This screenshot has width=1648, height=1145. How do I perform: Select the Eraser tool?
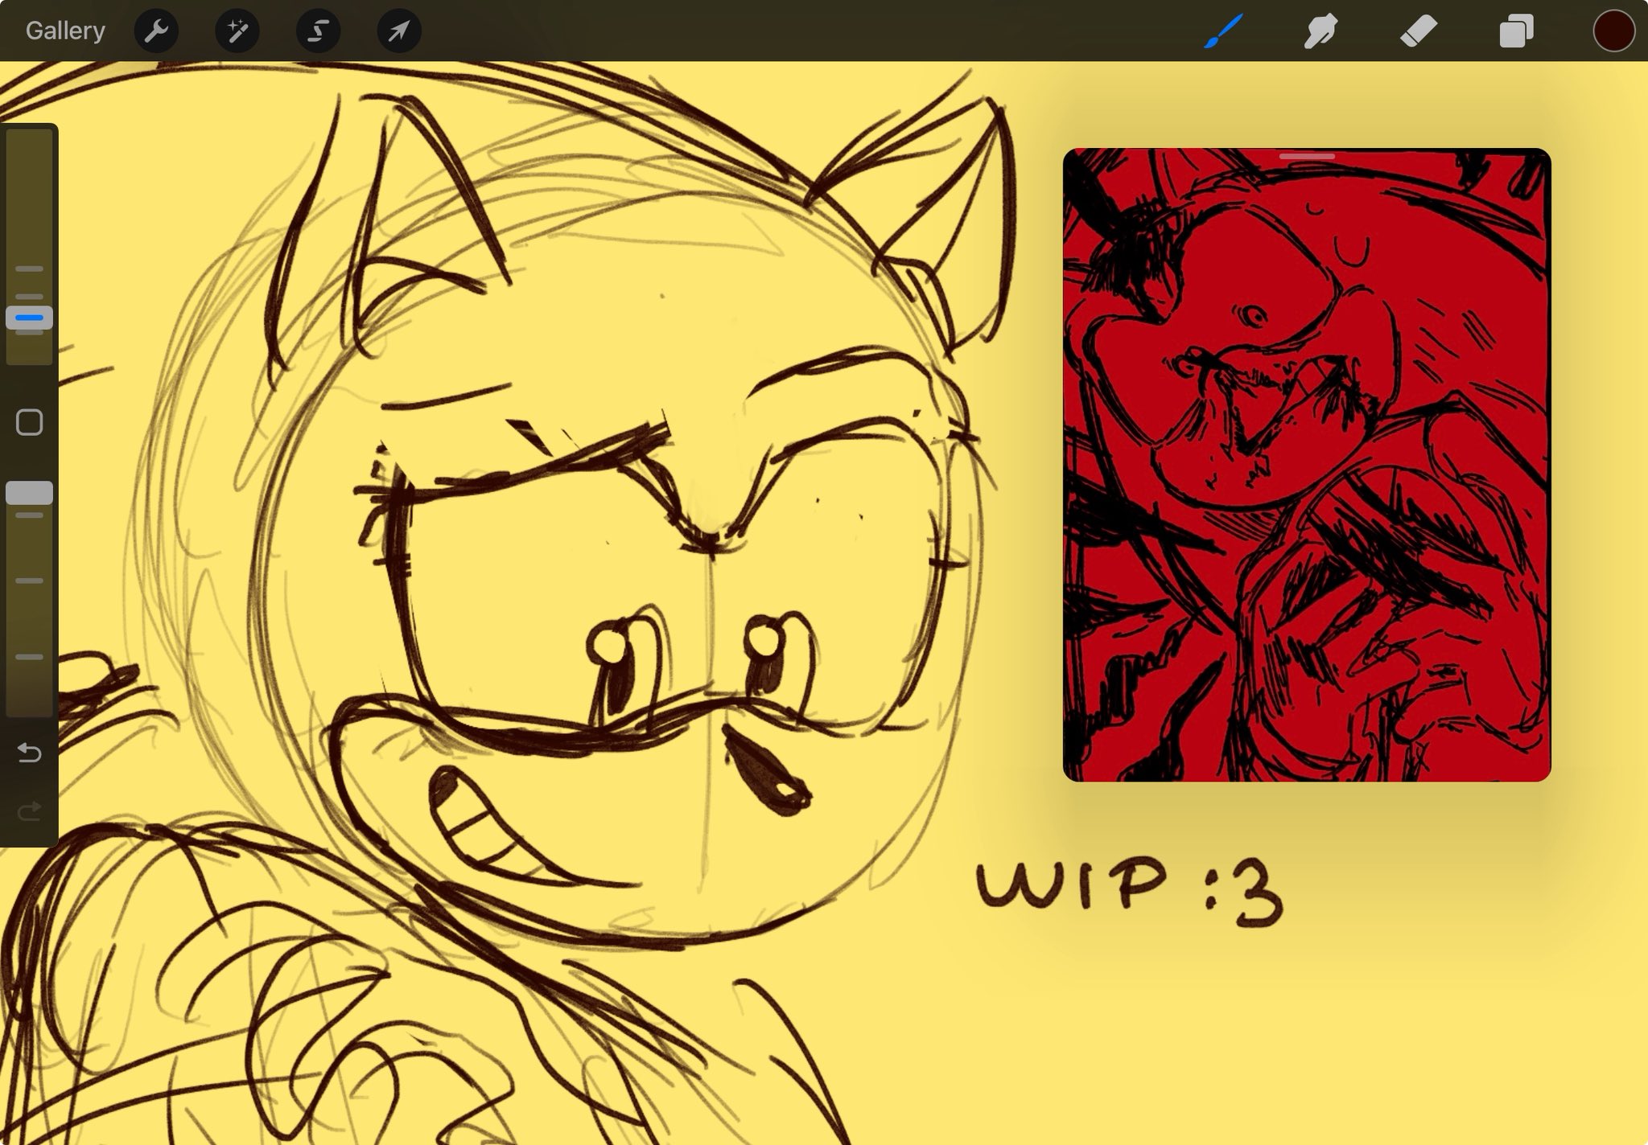pyautogui.click(x=1419, y=31)
